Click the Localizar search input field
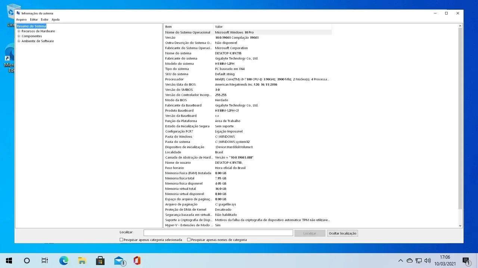The image size is (478, 268). point(218,233)
